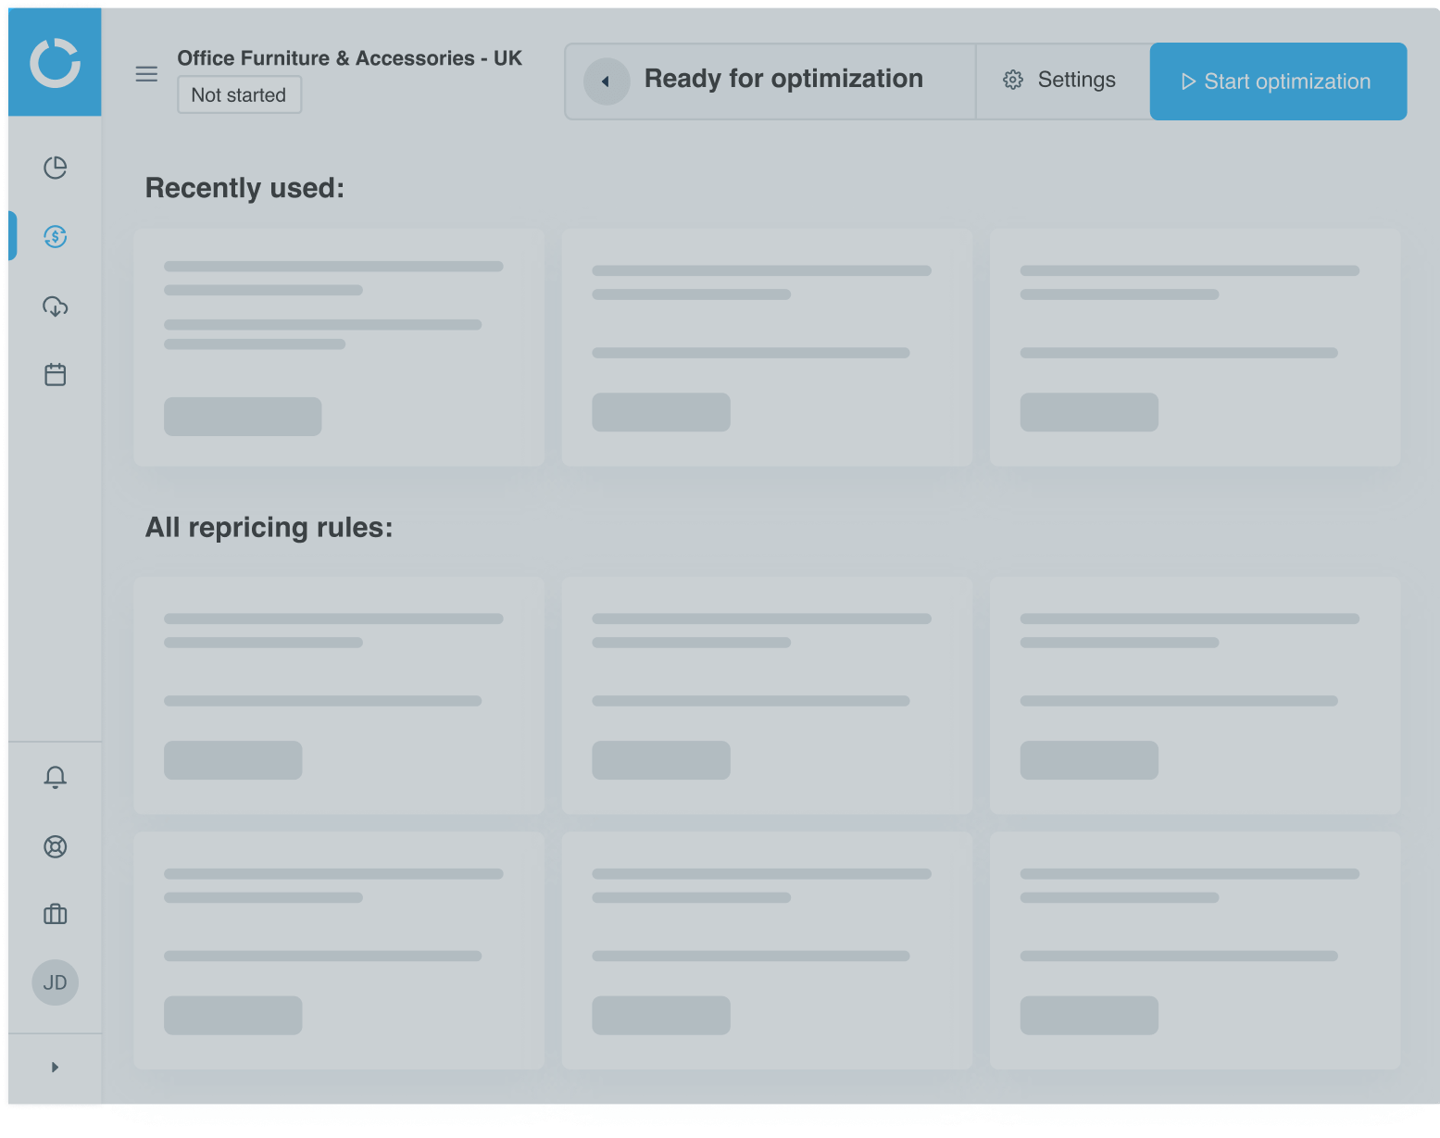1440x1138 pixels.
Task: Click the back arrow beside Ready for optimization
Action: [607, 81]
